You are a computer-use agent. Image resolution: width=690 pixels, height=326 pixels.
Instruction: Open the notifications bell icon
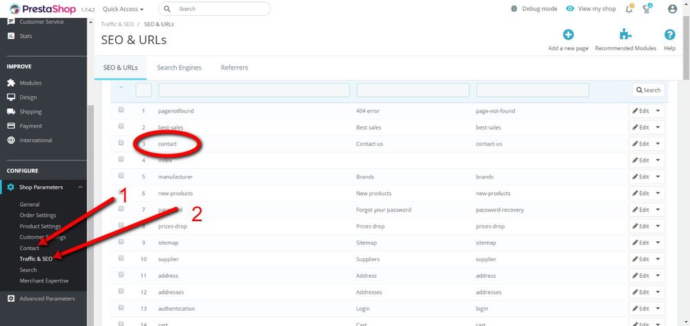629,9
